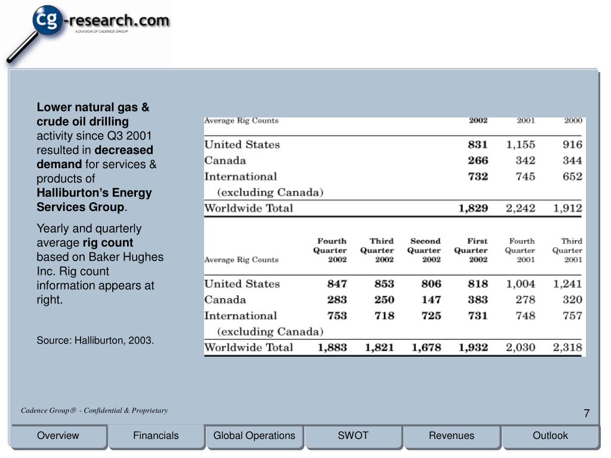Click the Fourth Quarter 2001 column header
This screenshot has height=458, width=611.
(x=520, y=250)
